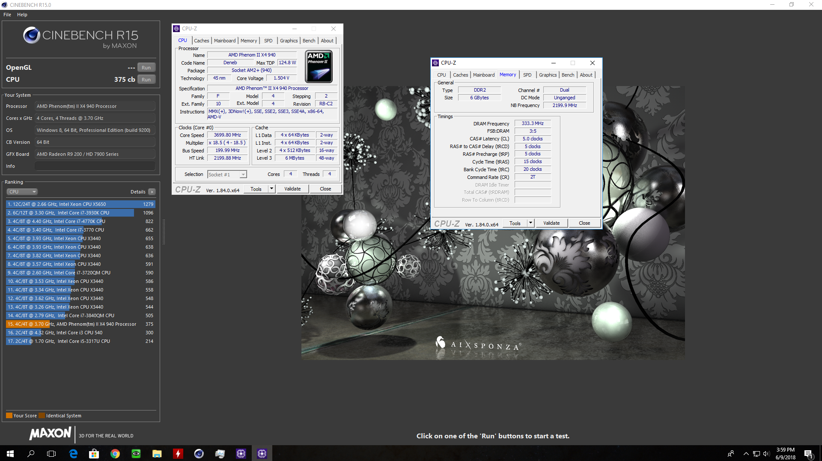Click Close button in Memory CPU-Z window
Image resolution: width=822 pixels, height=461 pixels.
(584, 223)
